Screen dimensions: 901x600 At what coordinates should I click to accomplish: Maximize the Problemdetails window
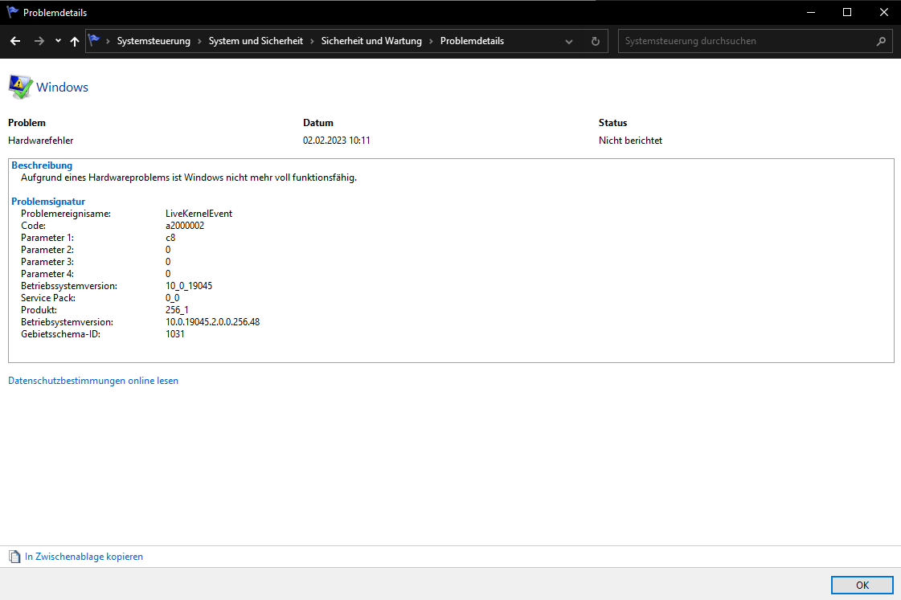pos(847,12)
